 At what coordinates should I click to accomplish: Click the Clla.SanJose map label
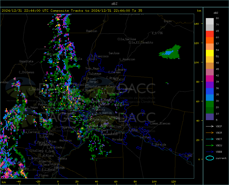127,39
